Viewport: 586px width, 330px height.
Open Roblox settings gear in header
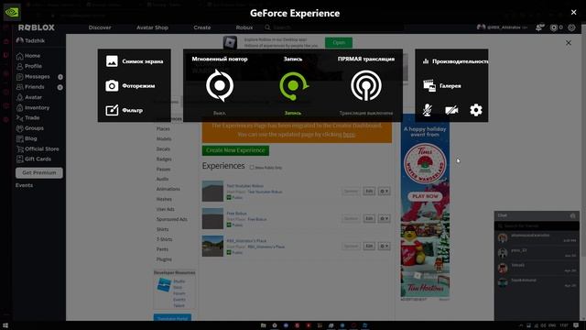tap(571, 27)
